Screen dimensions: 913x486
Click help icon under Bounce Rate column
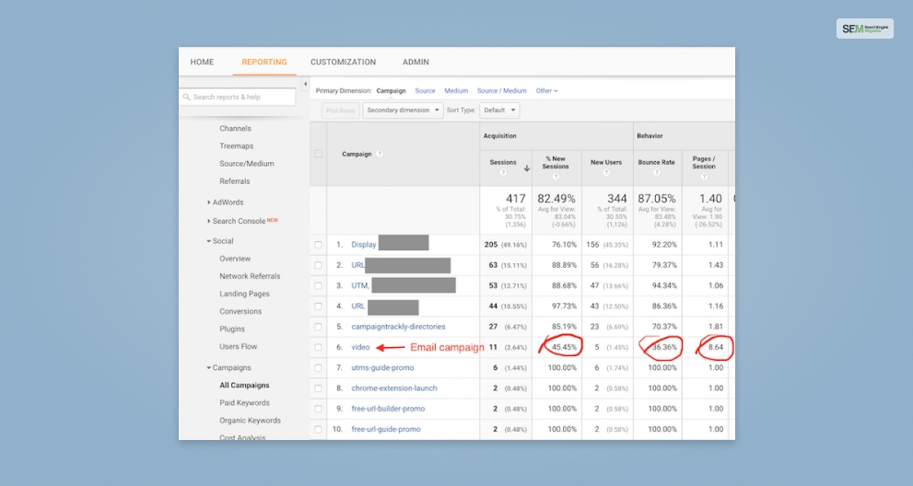click(x=656, y=172)
